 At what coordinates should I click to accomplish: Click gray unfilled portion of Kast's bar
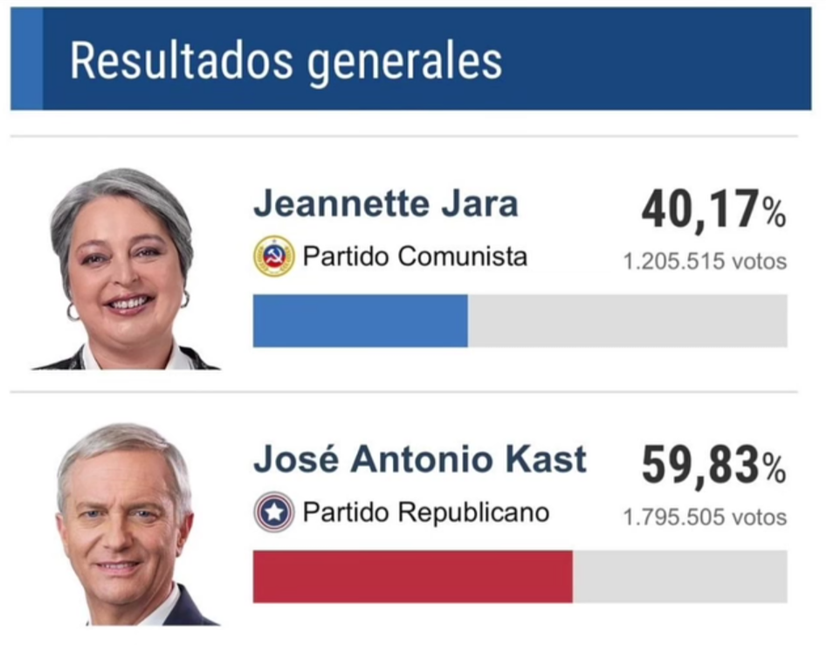679,576
